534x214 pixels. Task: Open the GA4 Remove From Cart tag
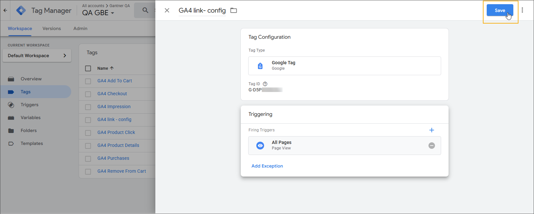click(x=122, y=171)
